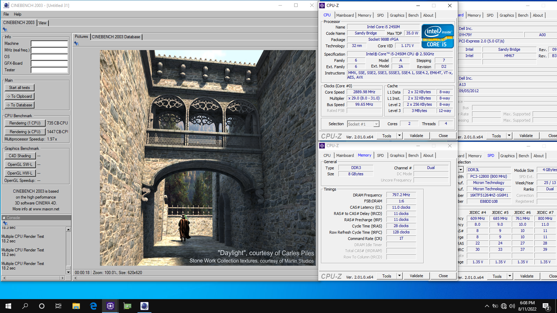The height and width of the screenshot is (313, 557).
Task: Open Windows Start menu
Action: [x=8, y=306]
